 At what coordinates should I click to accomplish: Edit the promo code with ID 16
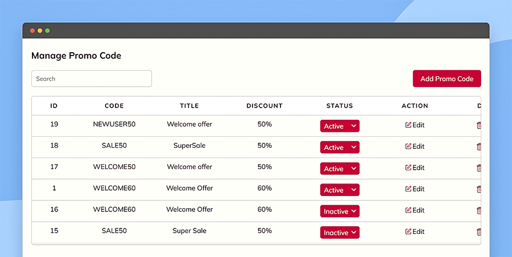click(415, 210)
